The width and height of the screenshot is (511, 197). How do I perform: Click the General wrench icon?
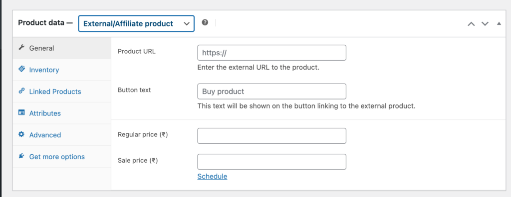pyautogui.click(x=21, y=47)
